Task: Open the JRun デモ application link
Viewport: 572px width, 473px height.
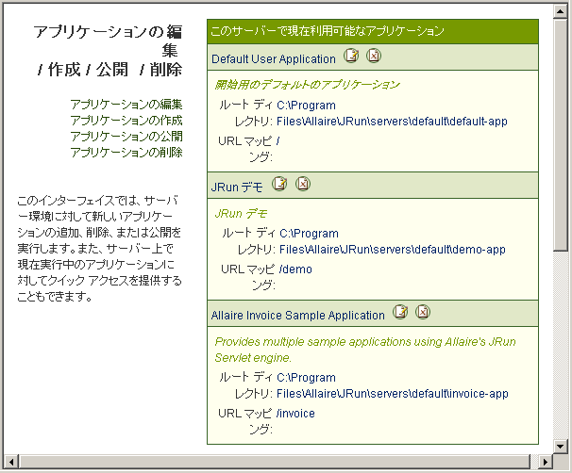Action: (237, 188)
